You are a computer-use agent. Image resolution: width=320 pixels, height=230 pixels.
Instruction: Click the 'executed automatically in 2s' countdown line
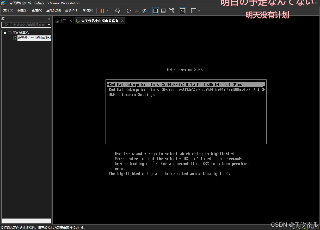point(170,174)
